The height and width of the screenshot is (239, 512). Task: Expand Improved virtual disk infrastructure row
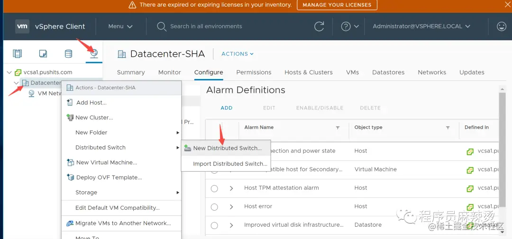231,225
